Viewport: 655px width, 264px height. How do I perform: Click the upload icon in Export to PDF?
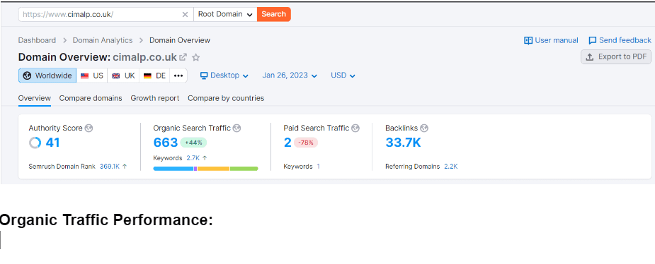[x=589, y=57]
